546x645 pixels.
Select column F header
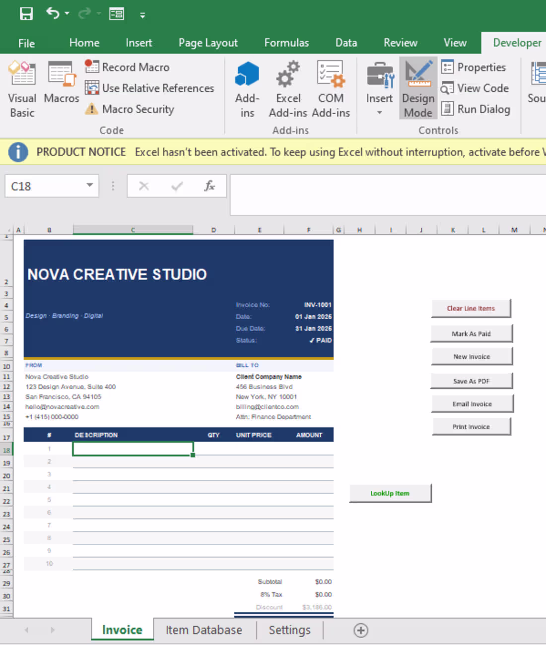pyautogui.click(x=309, y=230)
